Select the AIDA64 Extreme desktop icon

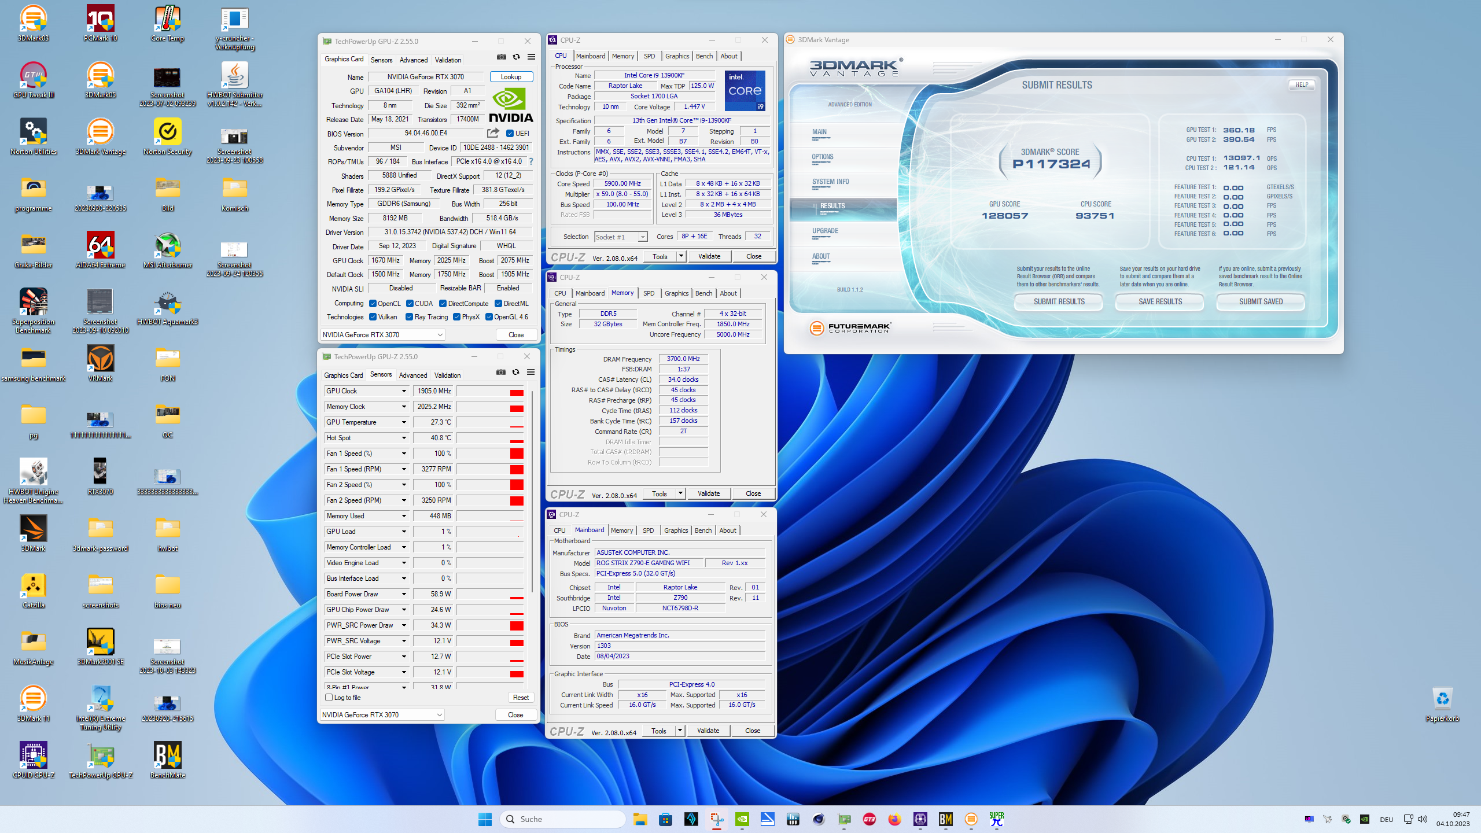click(x=101, y=250)
